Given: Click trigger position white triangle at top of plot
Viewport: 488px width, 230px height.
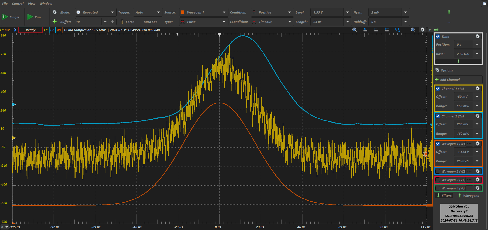Looking at the screenshot, I should pyautogui.click(x=219, y=35).
